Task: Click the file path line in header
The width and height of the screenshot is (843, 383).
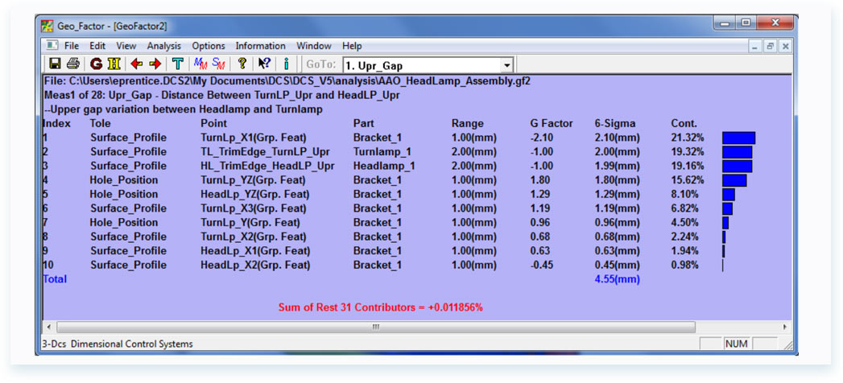Action: tap(287, 81)
